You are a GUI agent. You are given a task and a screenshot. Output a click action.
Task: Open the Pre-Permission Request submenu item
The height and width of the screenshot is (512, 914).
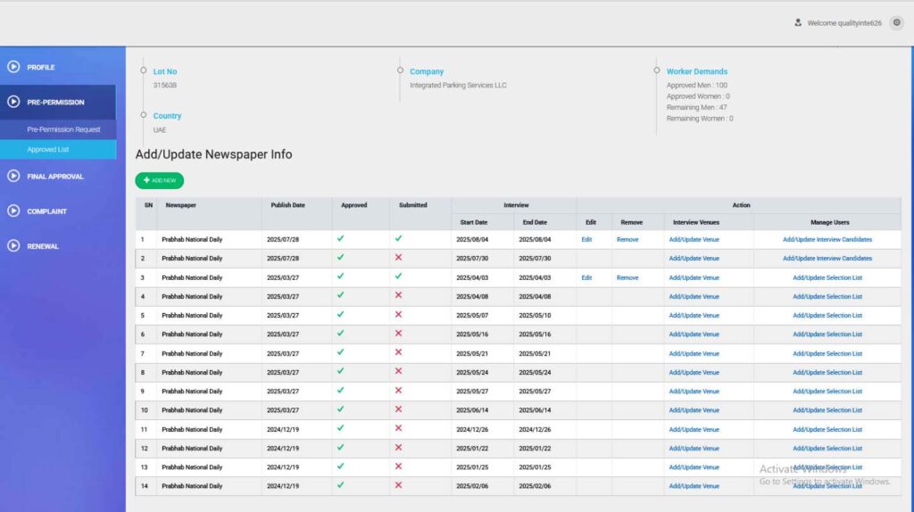(x=63, y=130)
